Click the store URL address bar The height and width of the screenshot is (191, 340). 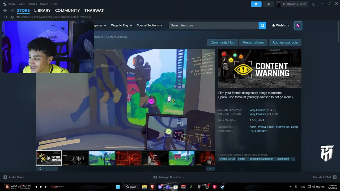tap(53, 17)
